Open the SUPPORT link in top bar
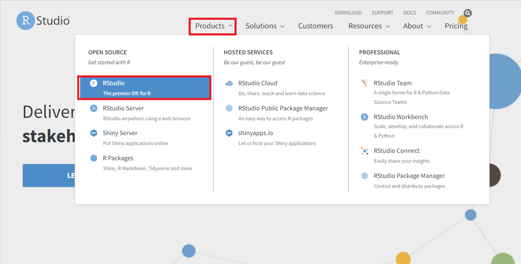The image size is (521, 264). tap(382, 13)
